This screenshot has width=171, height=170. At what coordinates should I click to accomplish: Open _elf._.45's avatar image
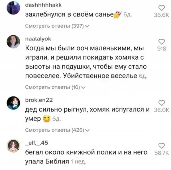pyautogui.click(x=13, y=146)
